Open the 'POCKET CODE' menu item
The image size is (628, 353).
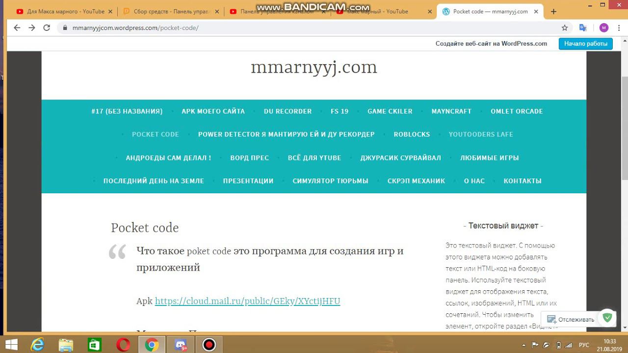click(x=156, y=134)
